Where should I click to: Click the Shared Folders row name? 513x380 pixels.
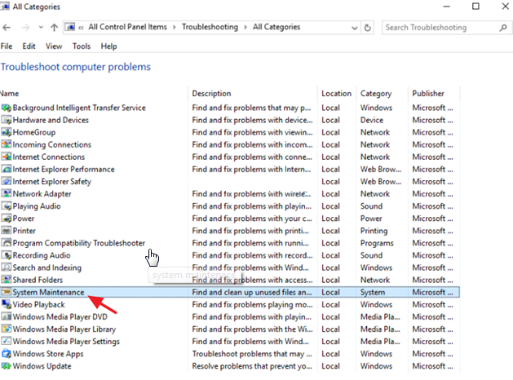click(38, 280)
